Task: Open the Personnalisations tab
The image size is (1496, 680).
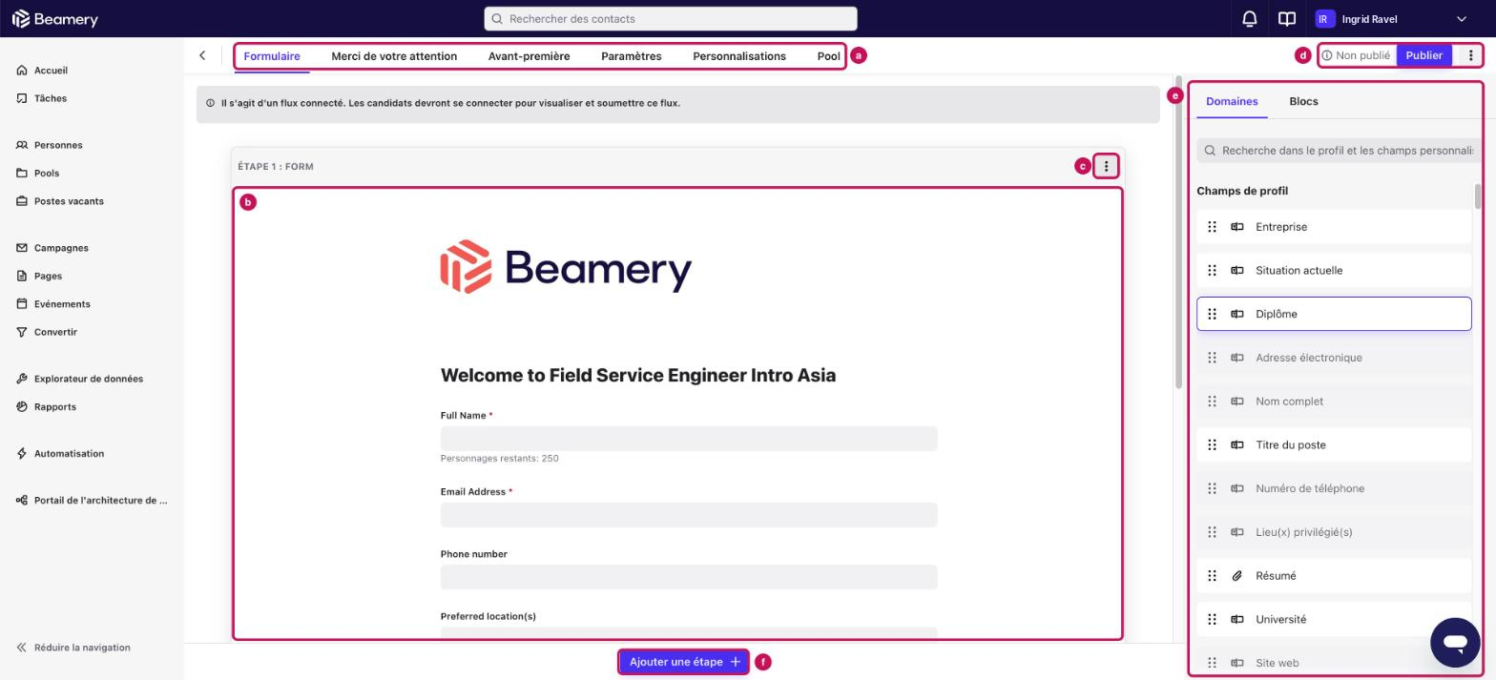Action: [x=739, y=56]
